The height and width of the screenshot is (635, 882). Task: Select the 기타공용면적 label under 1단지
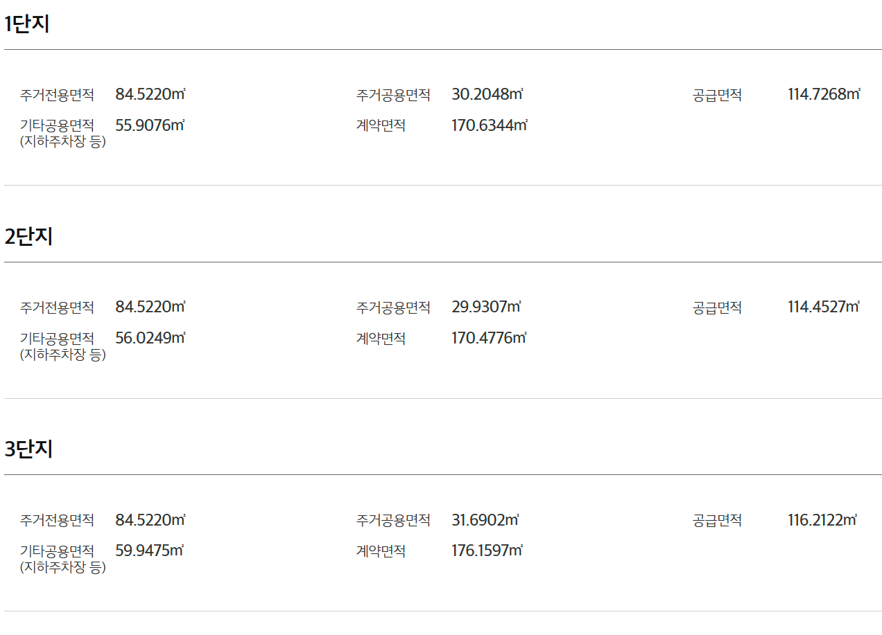pos(57,126)
